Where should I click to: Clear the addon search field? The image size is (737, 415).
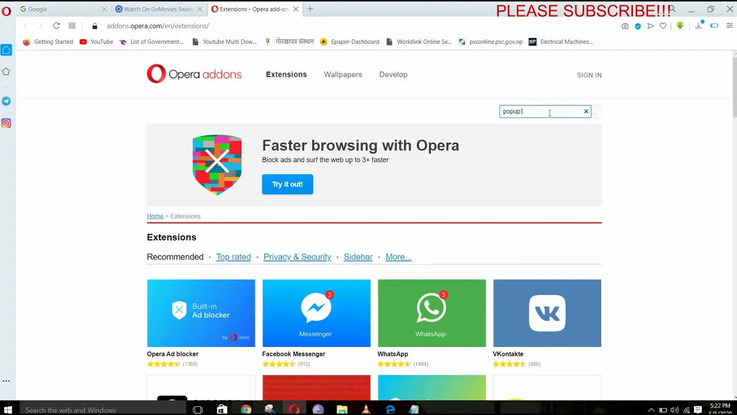point(586,111)
